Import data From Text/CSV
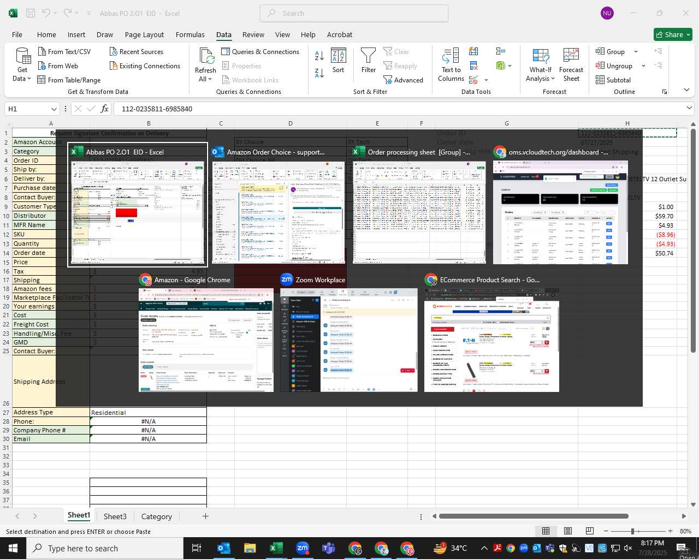The height and width of the screenshot is (559, 699). coord(64,51)
